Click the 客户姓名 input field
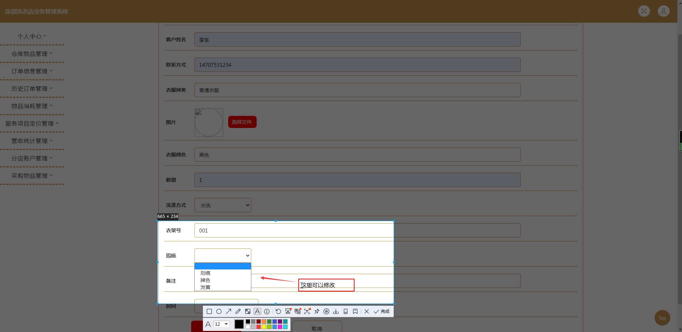The image size is (682, 332). click(x=357, y=39)
